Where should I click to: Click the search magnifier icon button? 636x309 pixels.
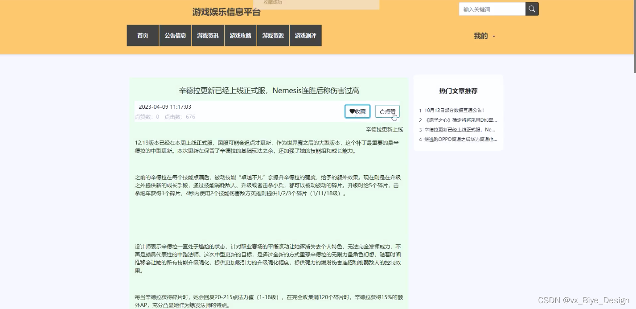(532, 9)
